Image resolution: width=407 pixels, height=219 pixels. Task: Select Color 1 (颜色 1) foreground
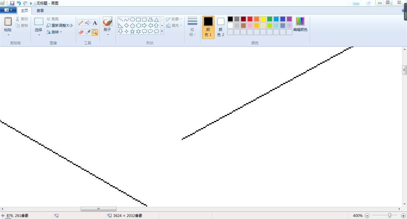pyautogui.click(x=208, y=27)
